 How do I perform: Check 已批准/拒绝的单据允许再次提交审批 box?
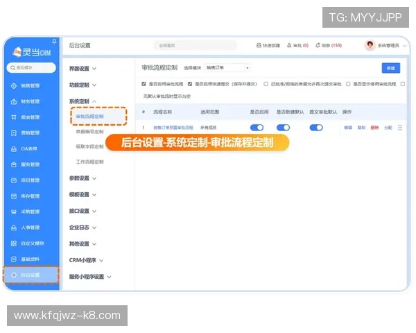(x=266, y=84)
